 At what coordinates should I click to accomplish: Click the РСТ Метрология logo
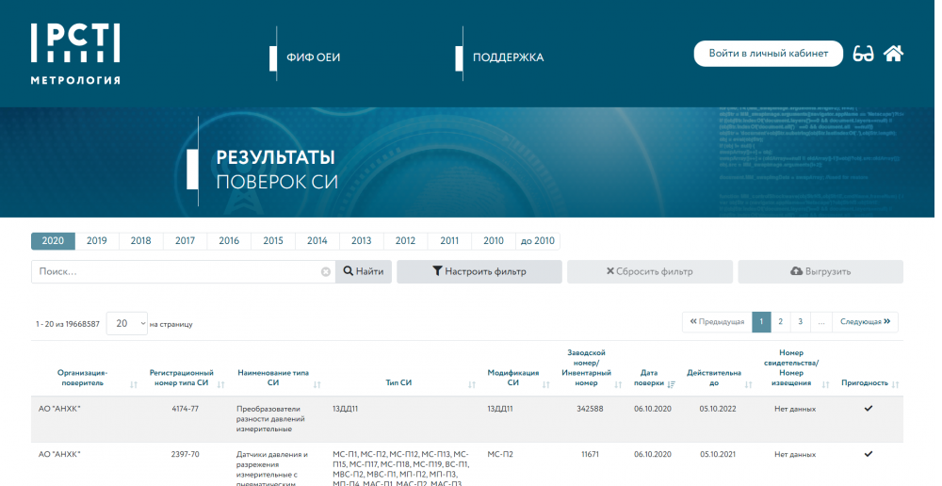coord(75,54)
